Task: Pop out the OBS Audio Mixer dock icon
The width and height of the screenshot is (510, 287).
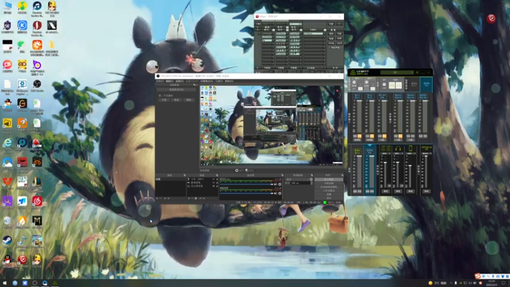Action: (x=282, y=175)
